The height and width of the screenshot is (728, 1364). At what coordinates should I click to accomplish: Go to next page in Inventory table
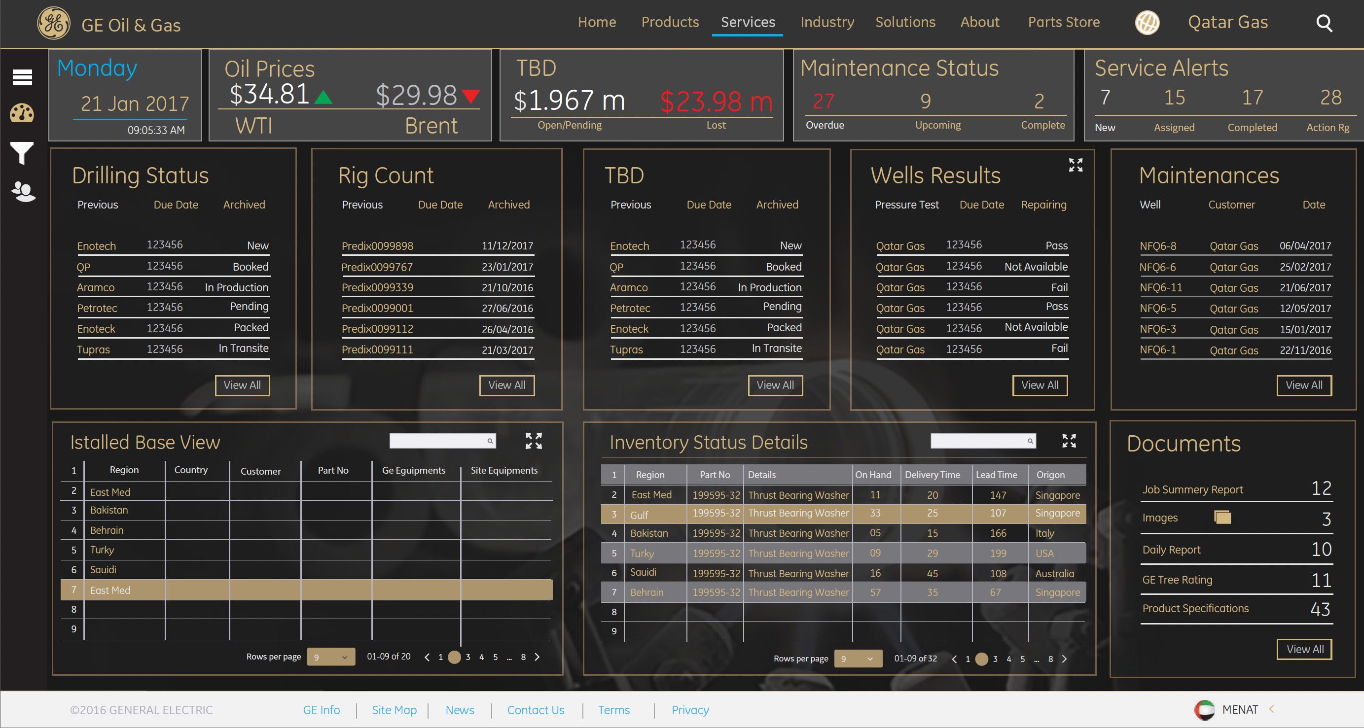[1064, 659]
